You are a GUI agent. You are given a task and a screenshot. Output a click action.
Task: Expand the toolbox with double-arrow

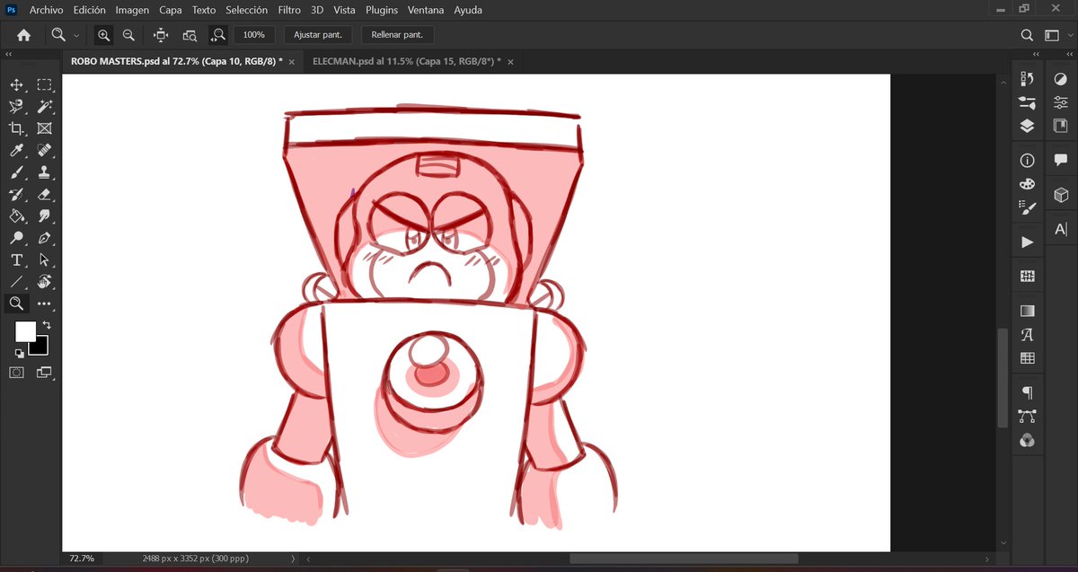point(8,55)
